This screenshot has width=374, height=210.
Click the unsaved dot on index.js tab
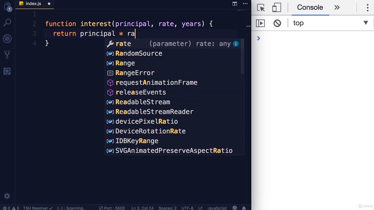pyautogui.click(x=49, y=4)
